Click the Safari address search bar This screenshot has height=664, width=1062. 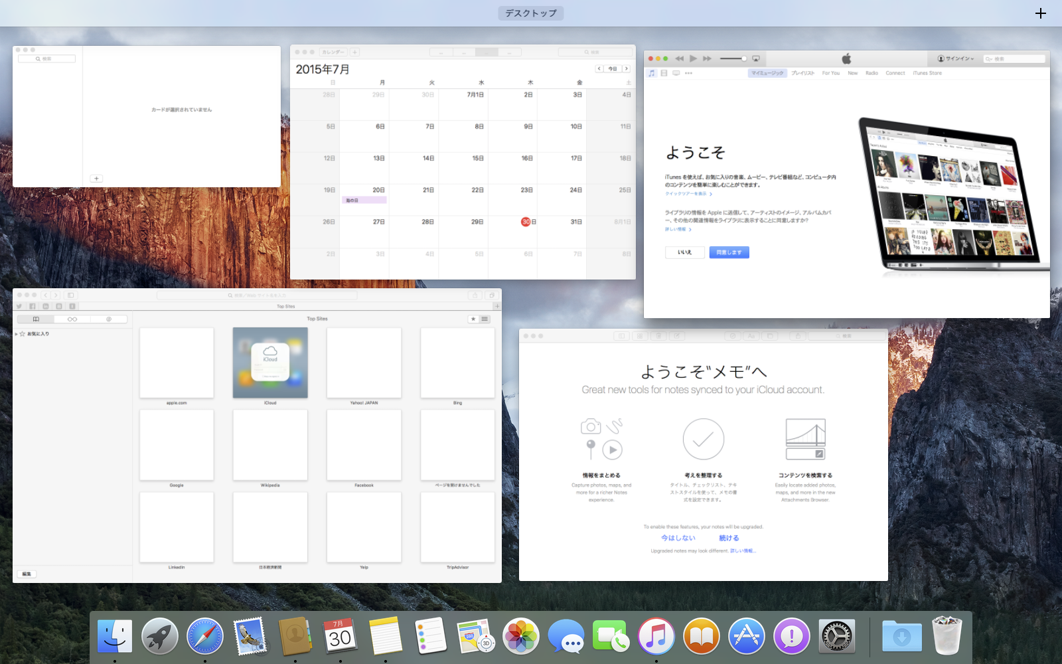coord(257,295)
